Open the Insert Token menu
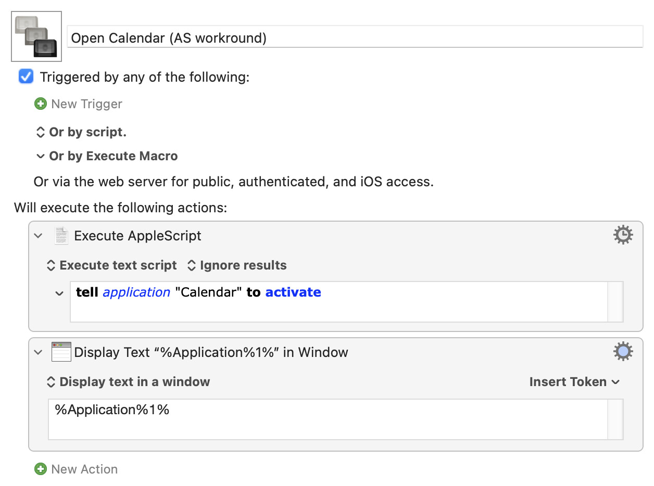Viewport: 654px width, 486px height. click(x=574, y=382)
